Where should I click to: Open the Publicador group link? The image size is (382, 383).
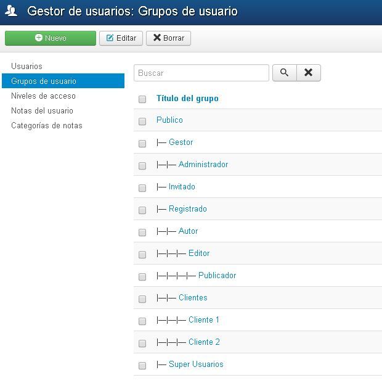click(x=217, y=275)
